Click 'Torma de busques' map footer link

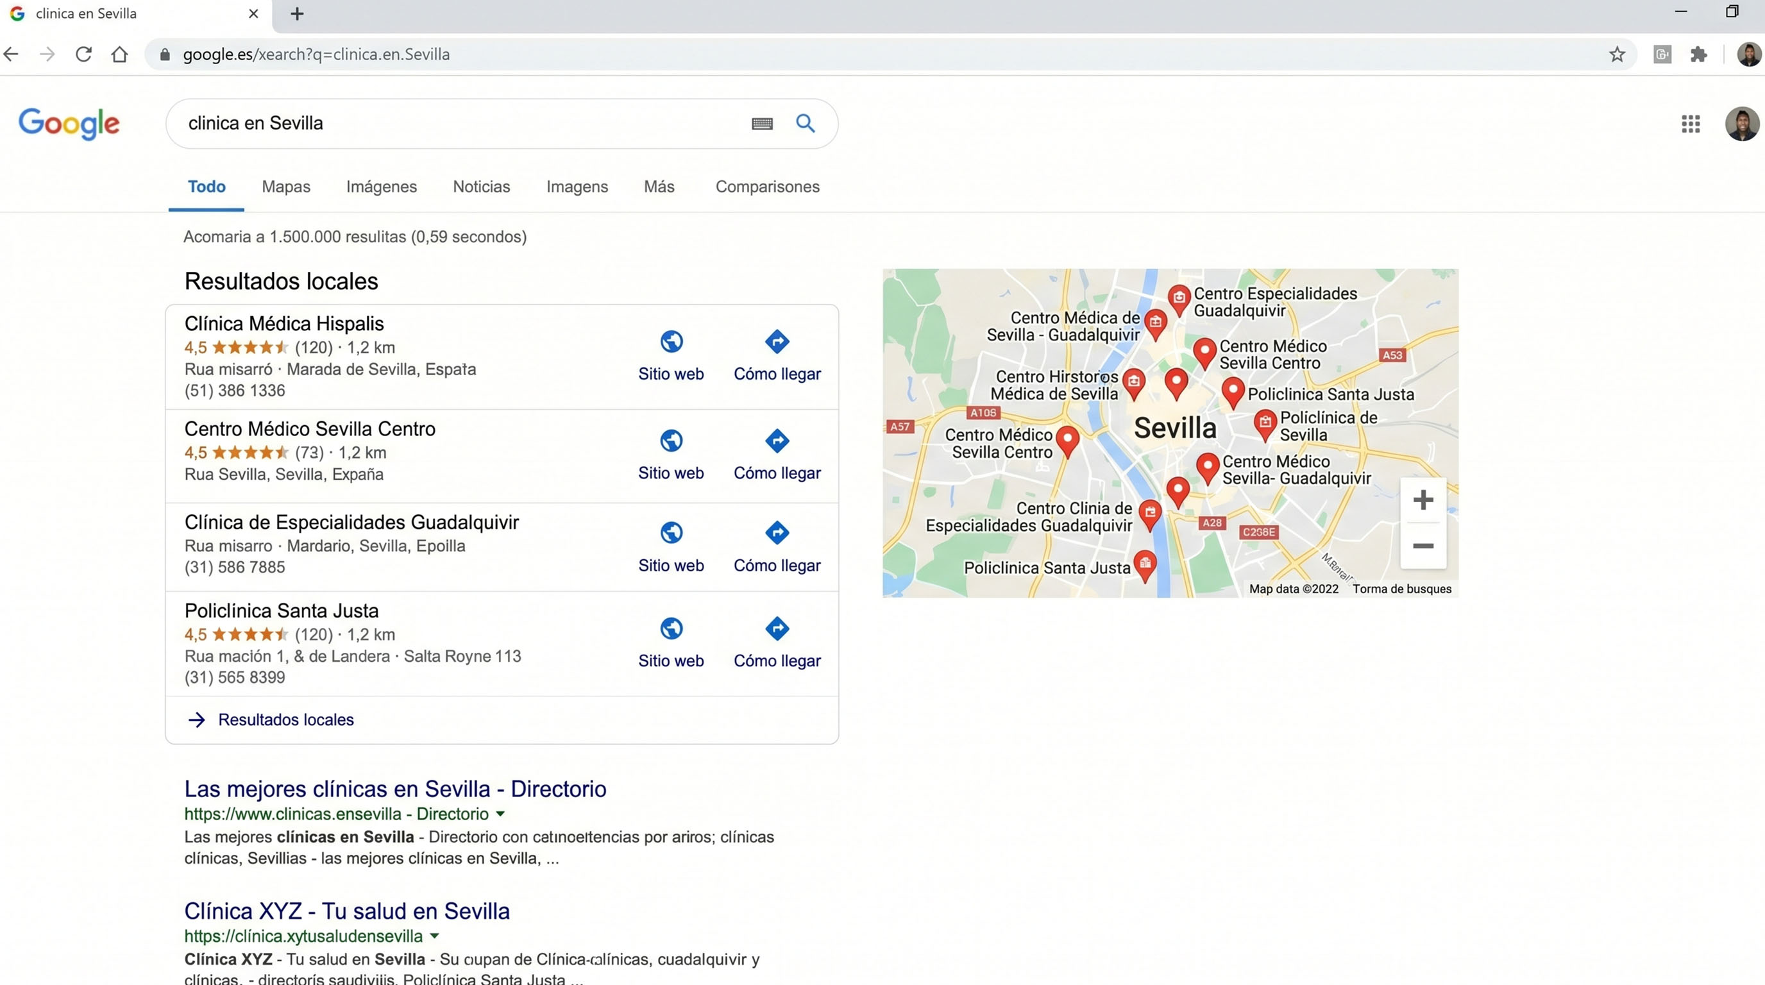tap(1402, 589)
